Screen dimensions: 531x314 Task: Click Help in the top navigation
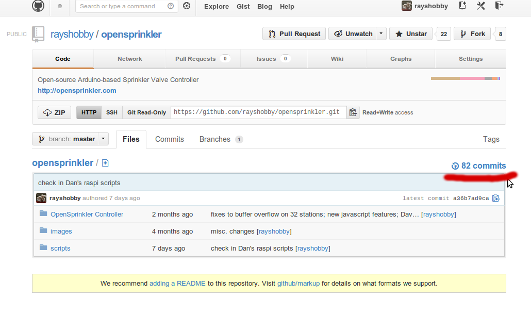(287, 6)
